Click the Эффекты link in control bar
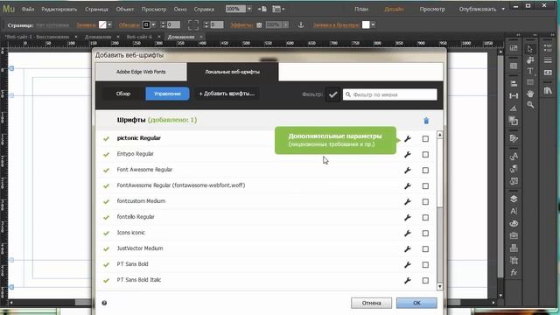Image resolution: width=560 pixels, height=315 pixels. click(x=241, y=25)
